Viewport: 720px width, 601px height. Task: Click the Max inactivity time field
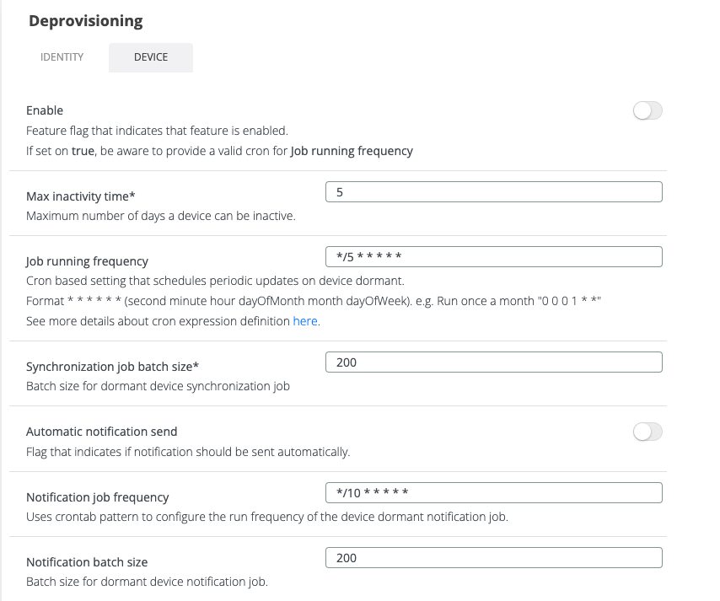[x=493, y=192]
